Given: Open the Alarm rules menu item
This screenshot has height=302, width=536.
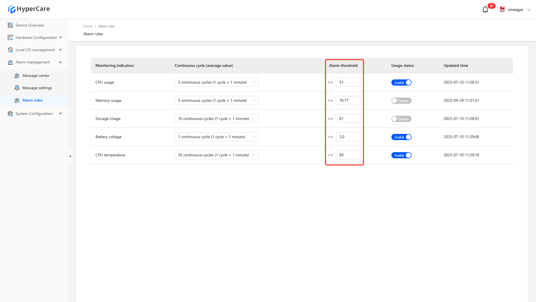Looking at the screenshot, I should (32, 100).
